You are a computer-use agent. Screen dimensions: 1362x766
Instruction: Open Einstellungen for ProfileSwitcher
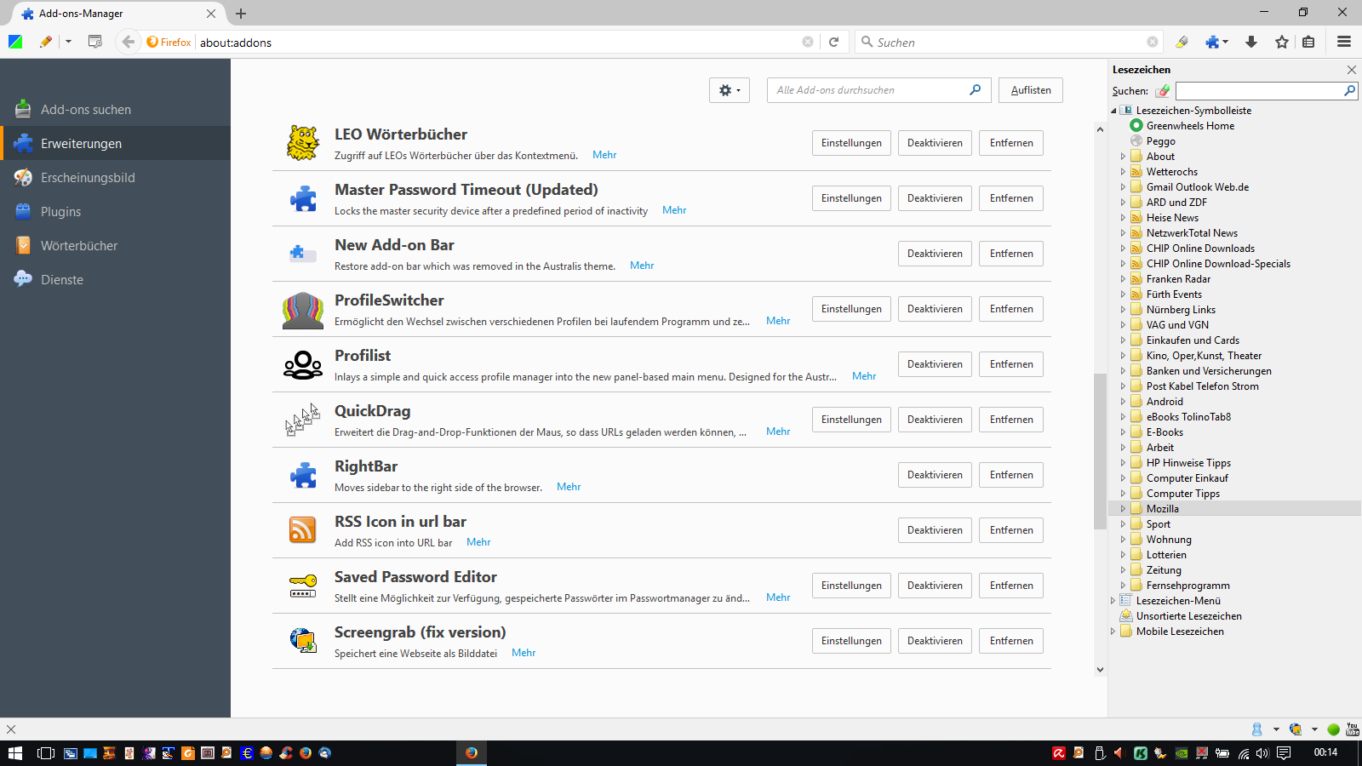(851, 309)
